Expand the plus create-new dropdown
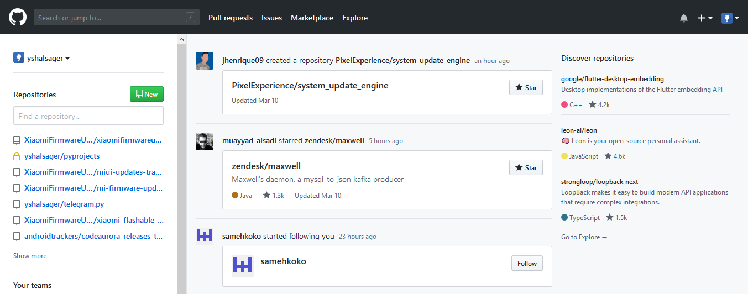Screen dimensions: 748x294 click(x=705, y=18)
